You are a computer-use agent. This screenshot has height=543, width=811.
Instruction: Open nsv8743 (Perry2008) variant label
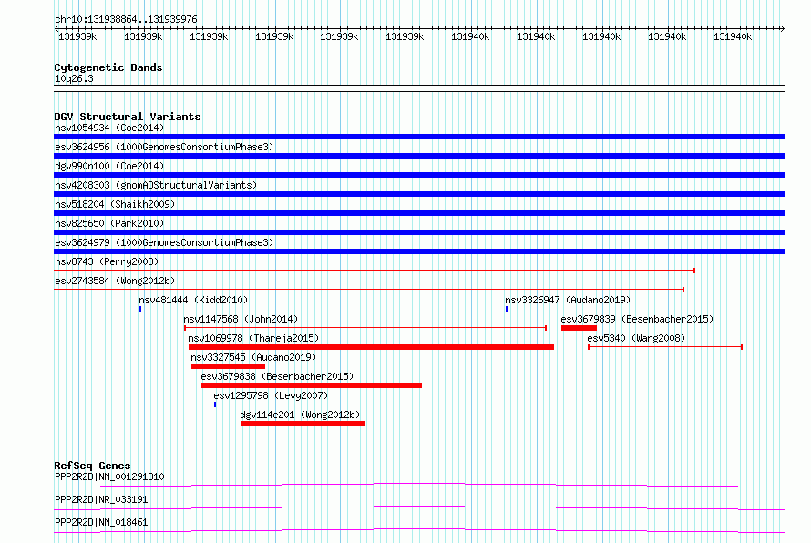tap(107, 261)
